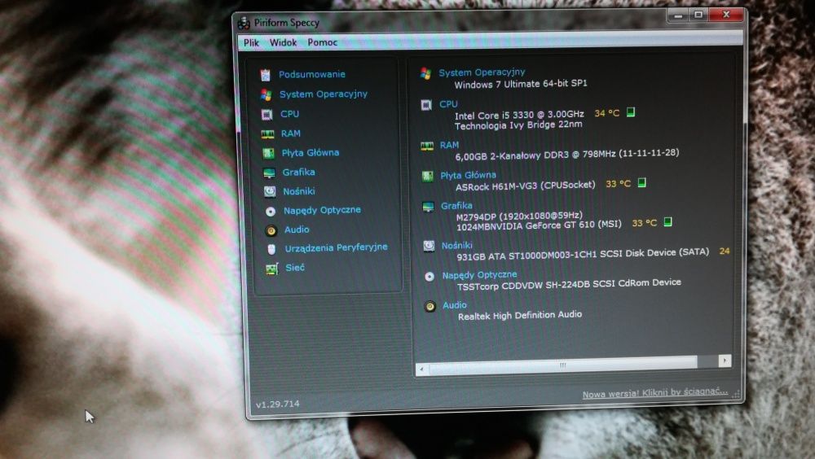
Task: Click the CPU heading link in summary
Action: coord(448,104)
